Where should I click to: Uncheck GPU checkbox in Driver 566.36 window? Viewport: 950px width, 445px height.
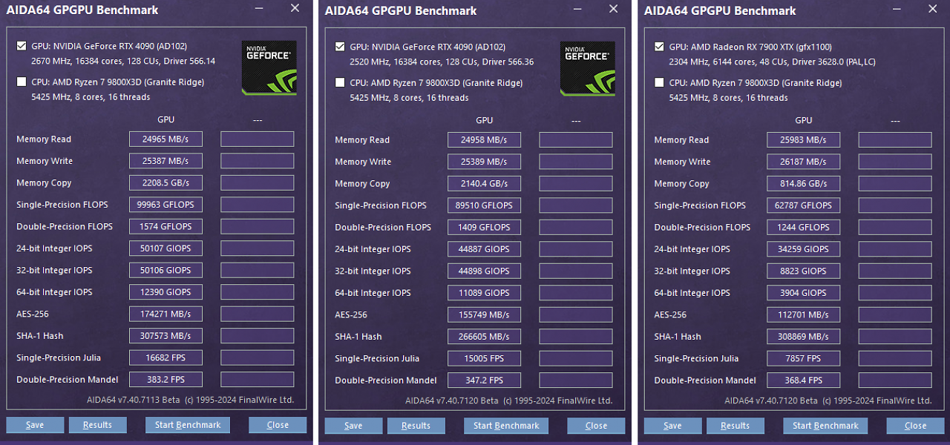340,47
